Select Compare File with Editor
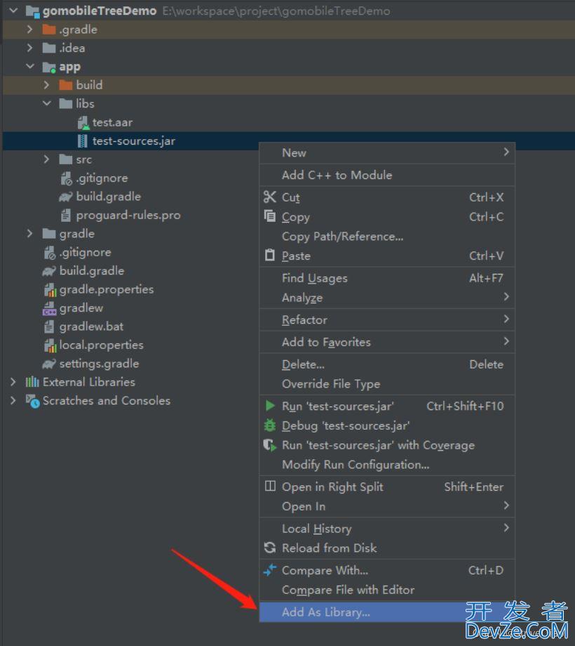The width and height of the screenshot is (575, 646). (387, 590)
